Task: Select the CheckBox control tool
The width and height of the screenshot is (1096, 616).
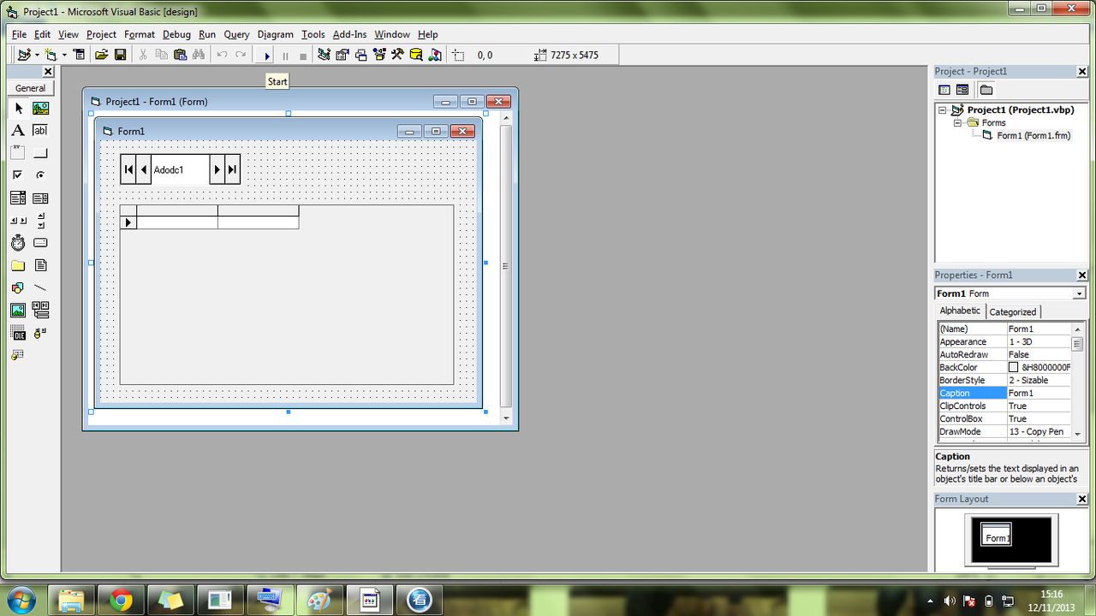Action: point(18,175)
